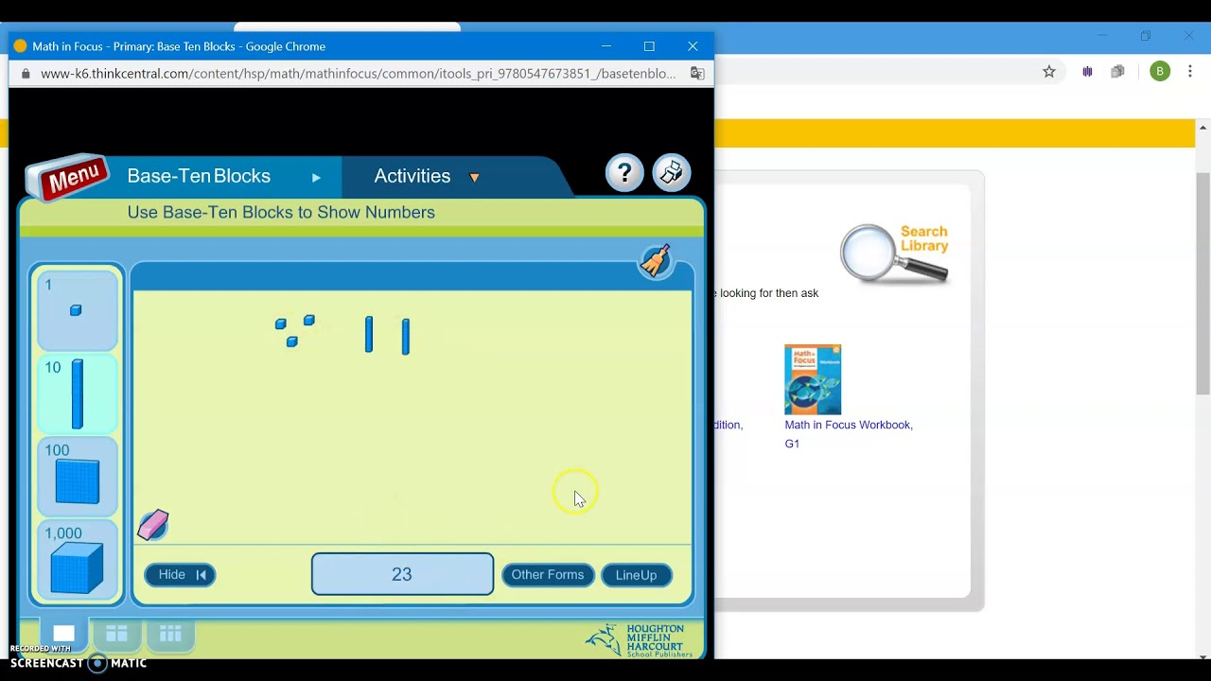Click the lock icon in address bar
This screenshot has width=1211, height=681.
point(26,74)
